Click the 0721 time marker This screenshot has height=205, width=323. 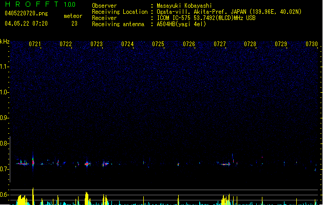[35, 44]
